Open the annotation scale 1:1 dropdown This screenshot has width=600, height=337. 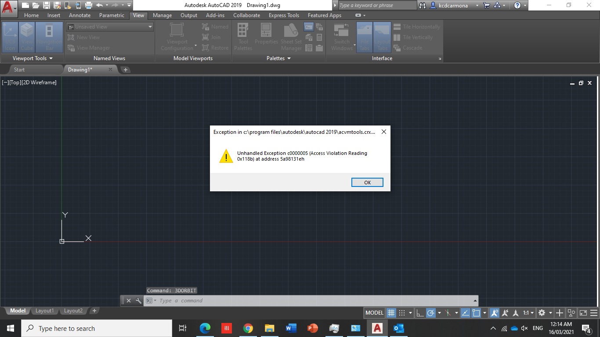tap(528, 313)
